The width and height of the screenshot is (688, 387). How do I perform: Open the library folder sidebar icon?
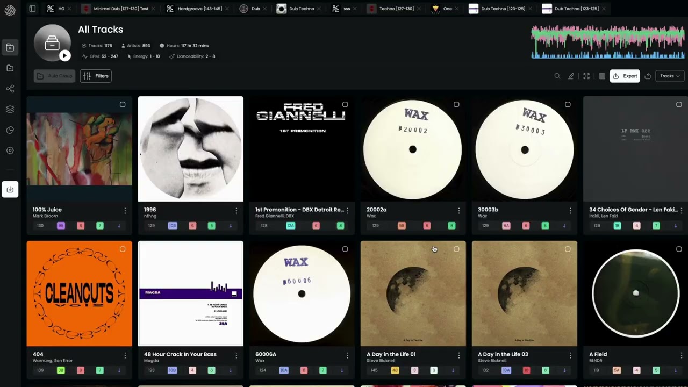(x=10, y=47)
